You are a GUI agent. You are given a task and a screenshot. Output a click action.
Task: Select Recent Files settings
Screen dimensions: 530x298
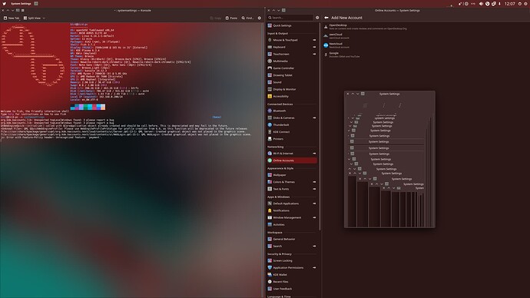(x=292, y=282)
